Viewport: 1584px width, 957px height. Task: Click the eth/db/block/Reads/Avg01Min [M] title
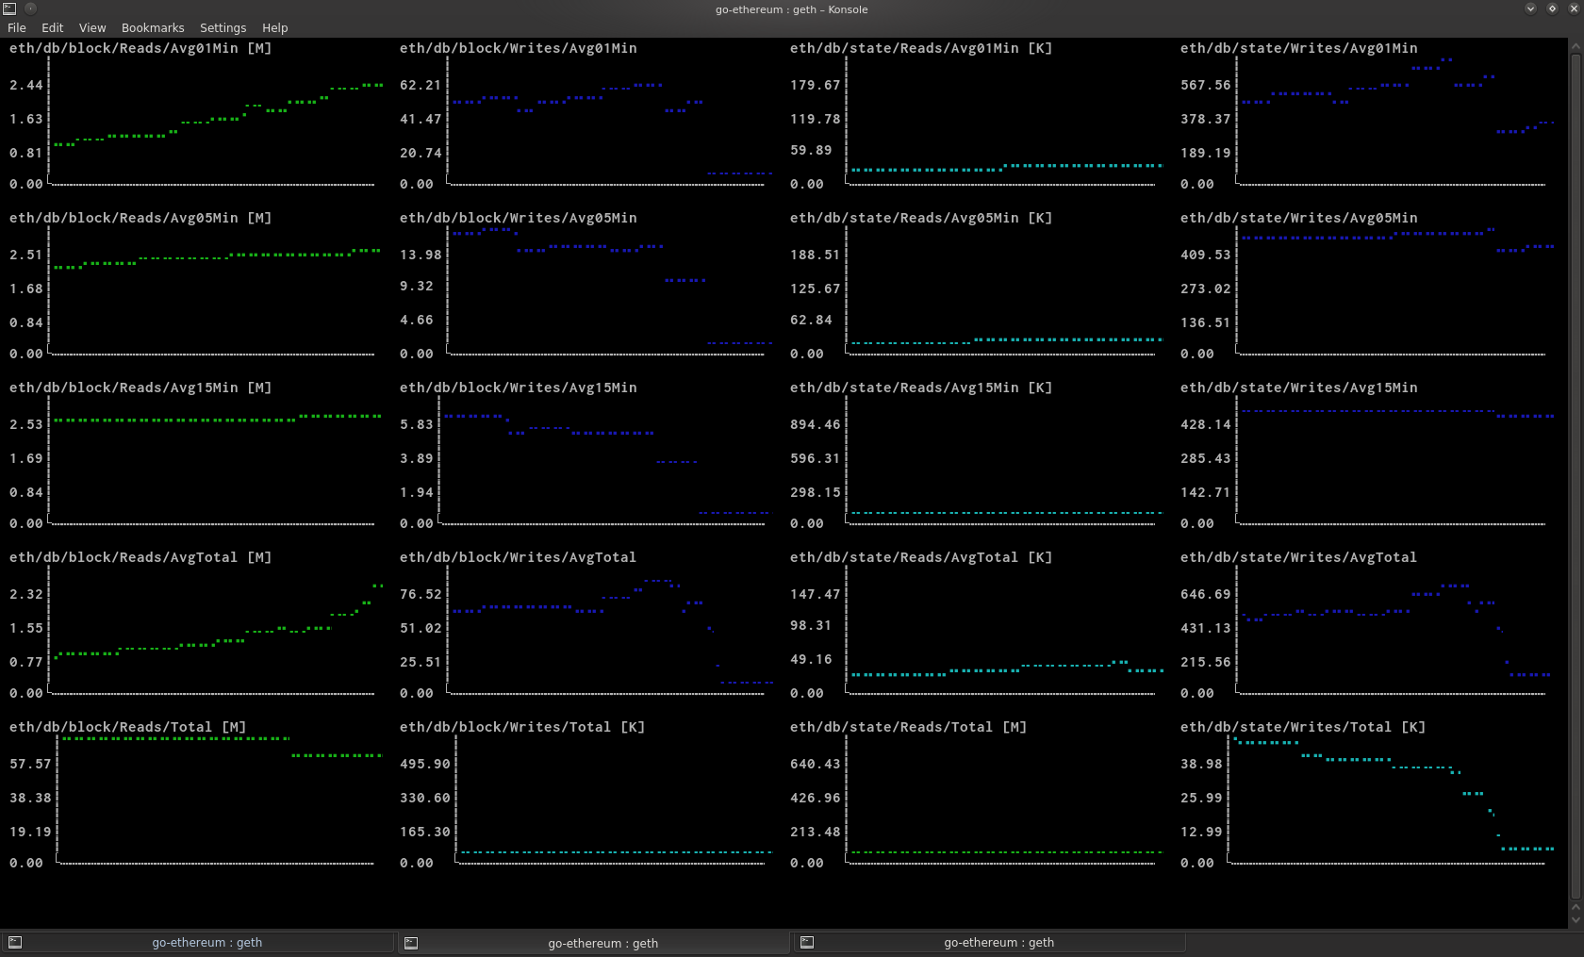[x=140, y=48]
